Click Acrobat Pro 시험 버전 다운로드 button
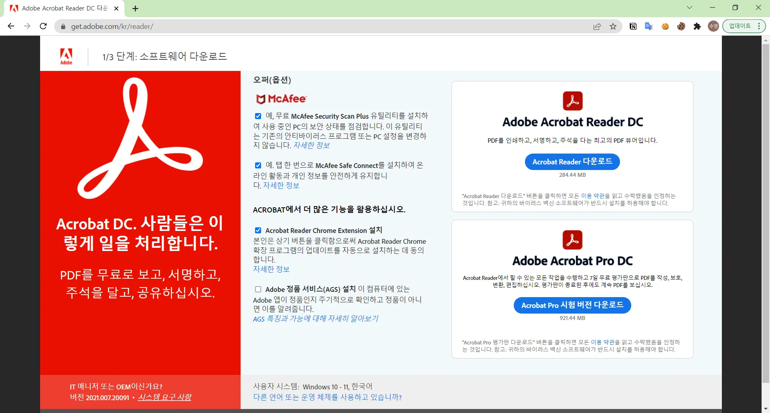The width and height of the screenshot is (770, 413). tap(572, 305)
